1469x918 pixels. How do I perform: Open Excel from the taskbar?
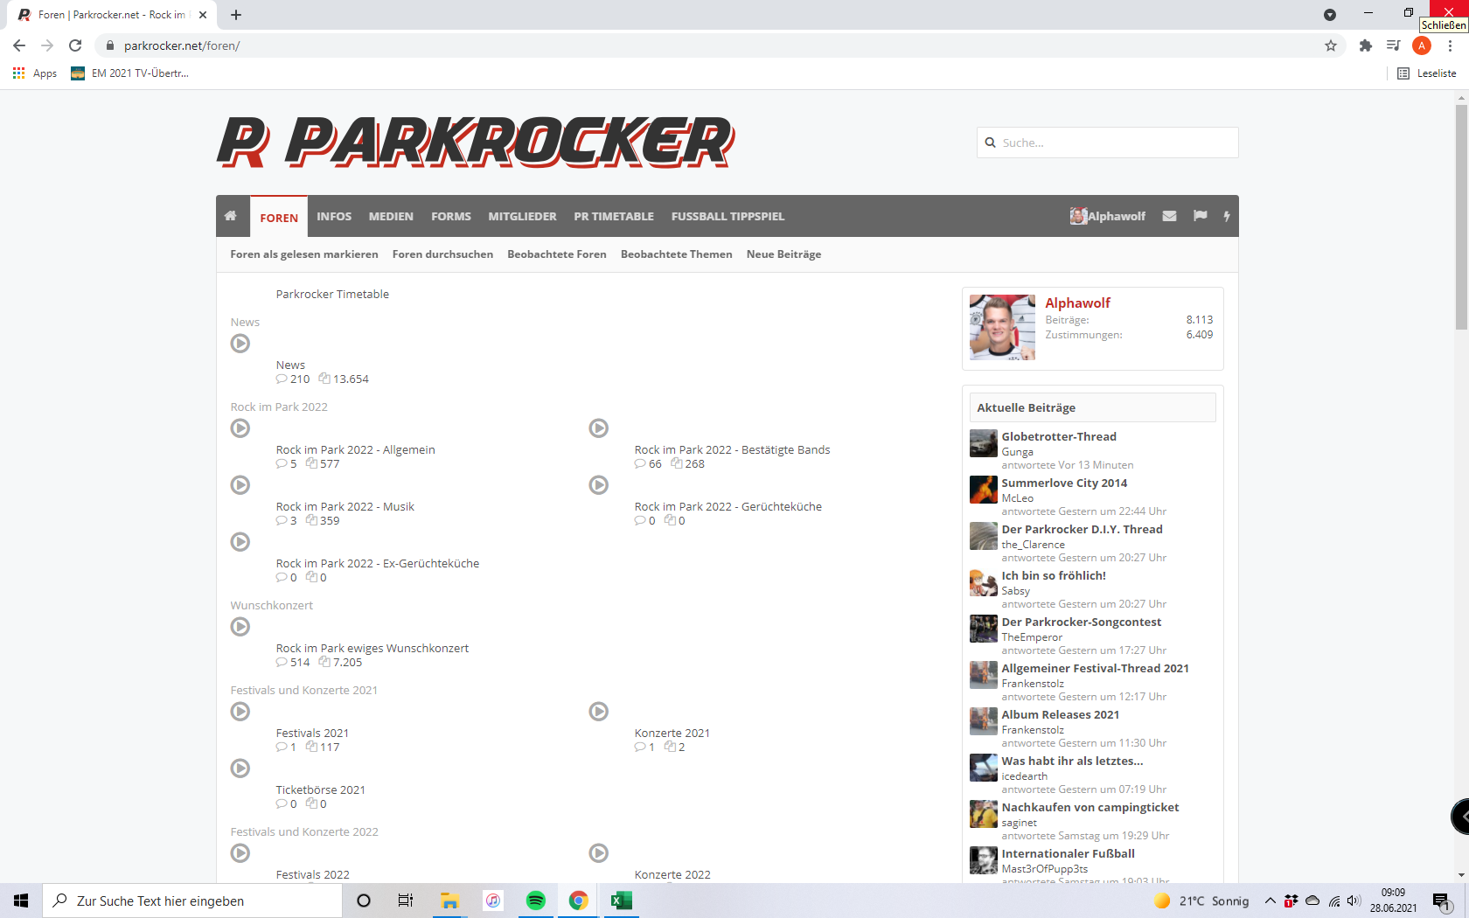pyautogui.click(x=622, y=901)
